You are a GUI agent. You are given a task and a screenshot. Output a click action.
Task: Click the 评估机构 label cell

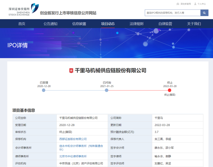34,163
